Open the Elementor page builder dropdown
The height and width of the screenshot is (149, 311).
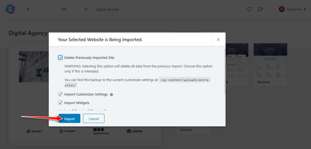(x=292, y=9)
